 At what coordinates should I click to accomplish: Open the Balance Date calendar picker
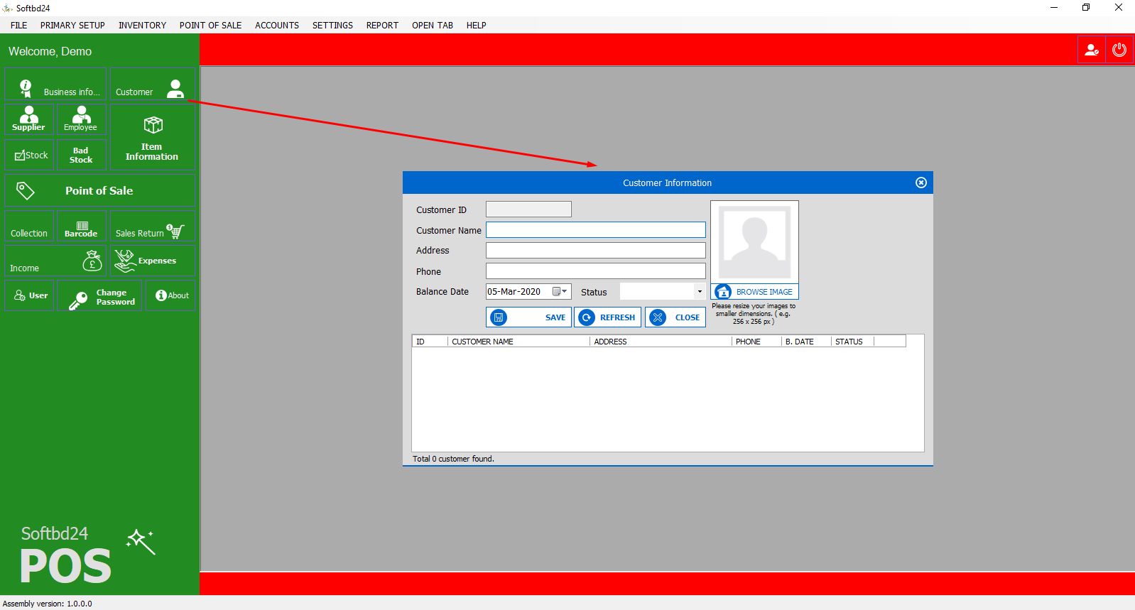[560, 291]
